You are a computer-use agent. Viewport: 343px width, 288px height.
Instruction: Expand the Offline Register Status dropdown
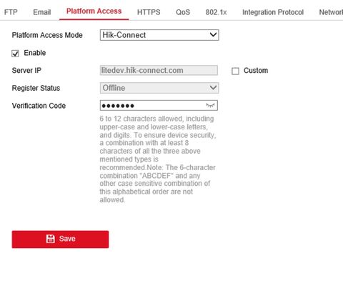(159, 88)
